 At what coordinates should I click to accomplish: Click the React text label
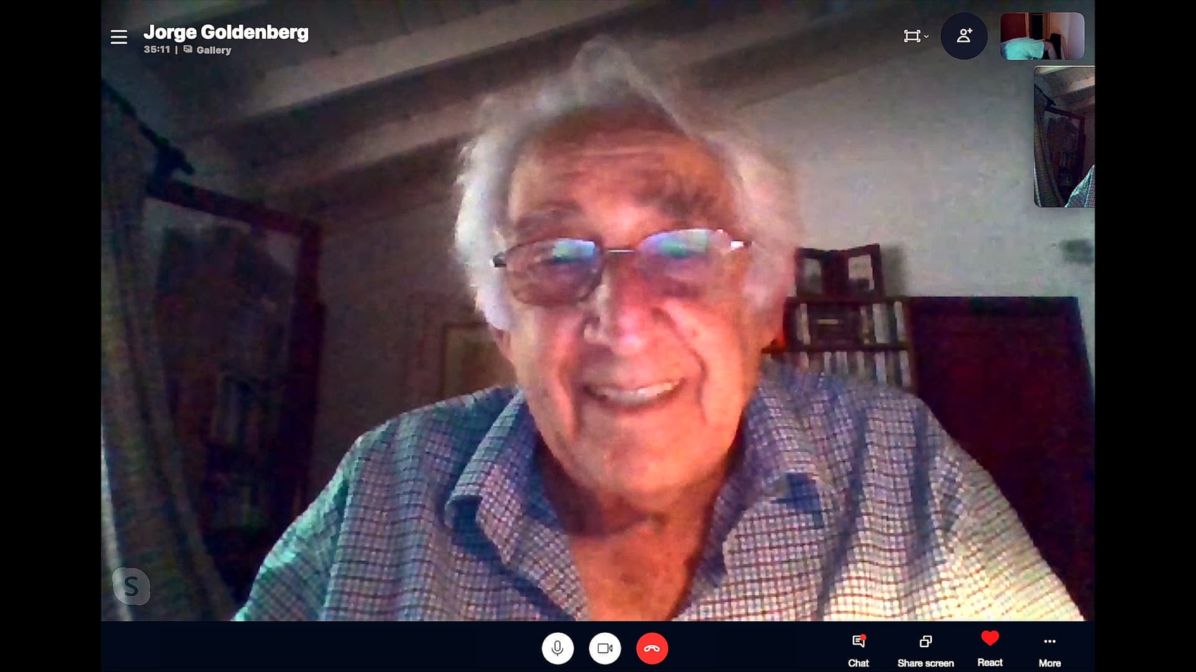tap(990, 663)
